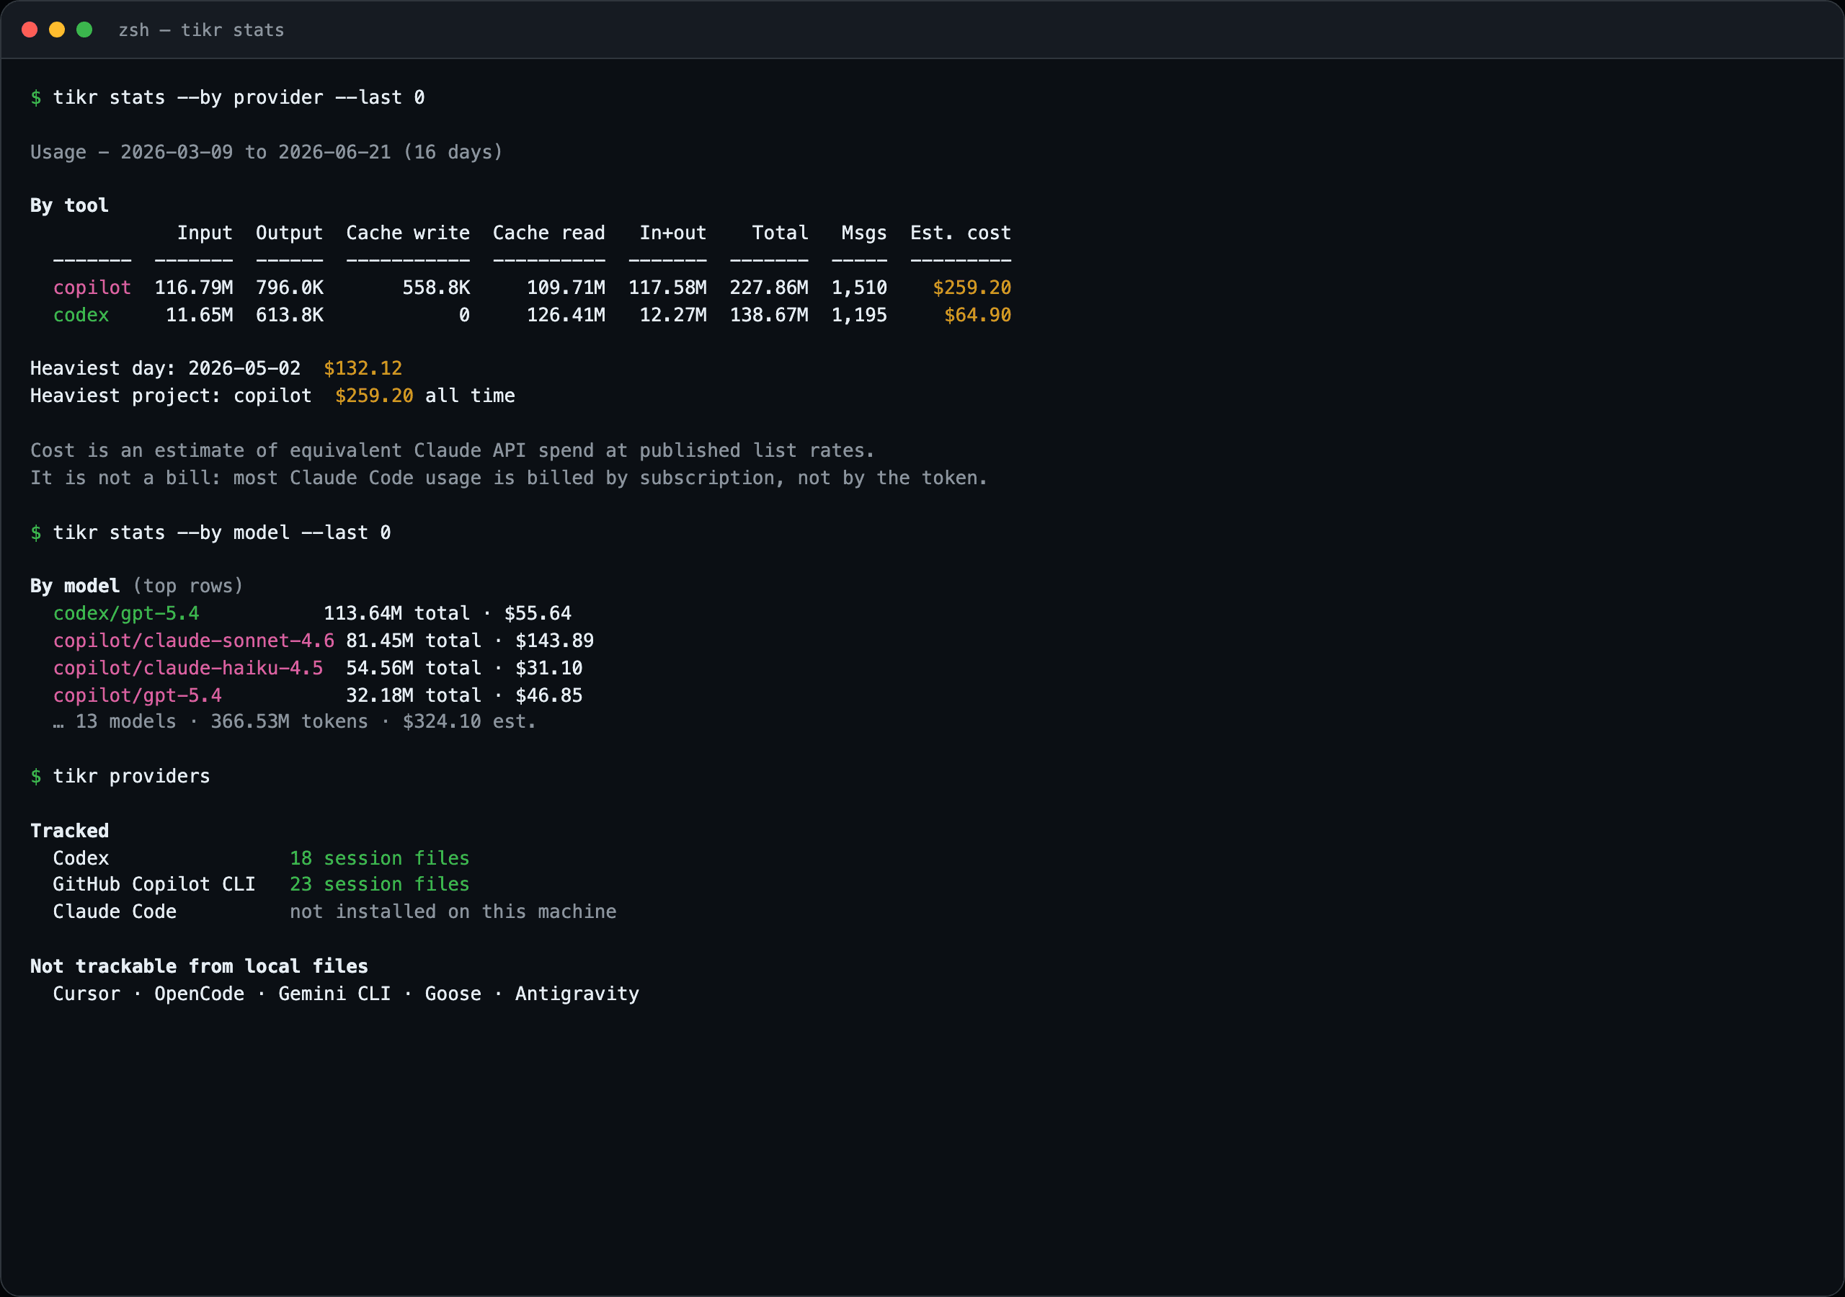Viewport: 1845px width, 1297px height.
Task: Click the $31.10 model cost
Action: coord(549,669)
